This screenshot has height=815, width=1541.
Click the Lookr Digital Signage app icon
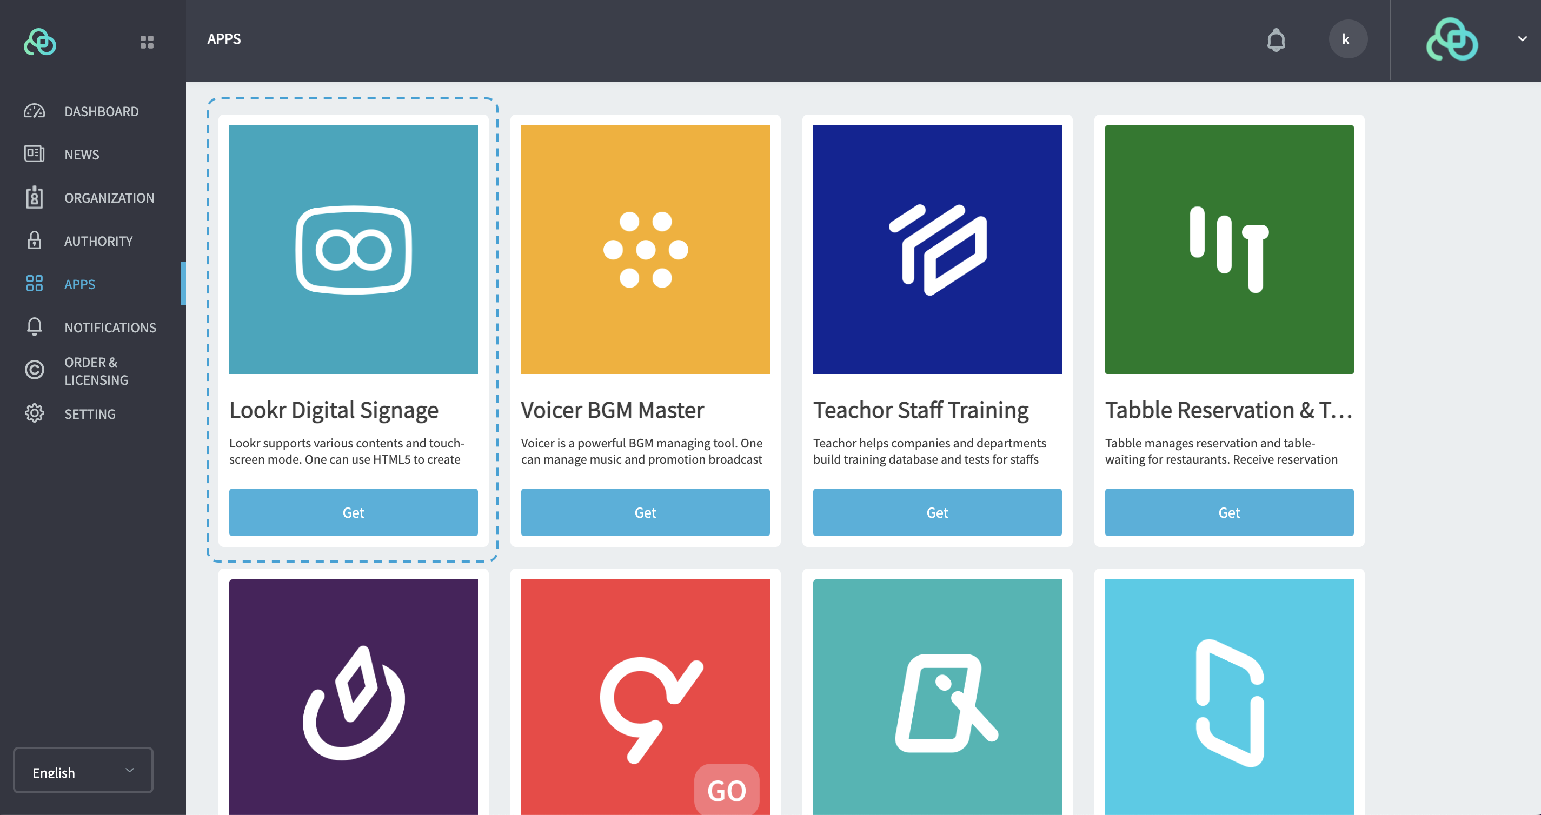pyautogui.click(x=353, y=249)
